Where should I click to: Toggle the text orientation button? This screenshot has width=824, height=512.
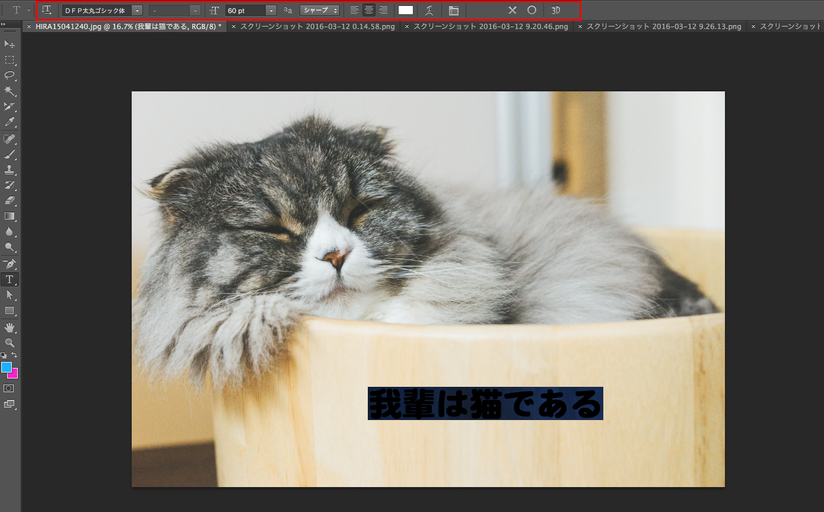coord(47,10)
